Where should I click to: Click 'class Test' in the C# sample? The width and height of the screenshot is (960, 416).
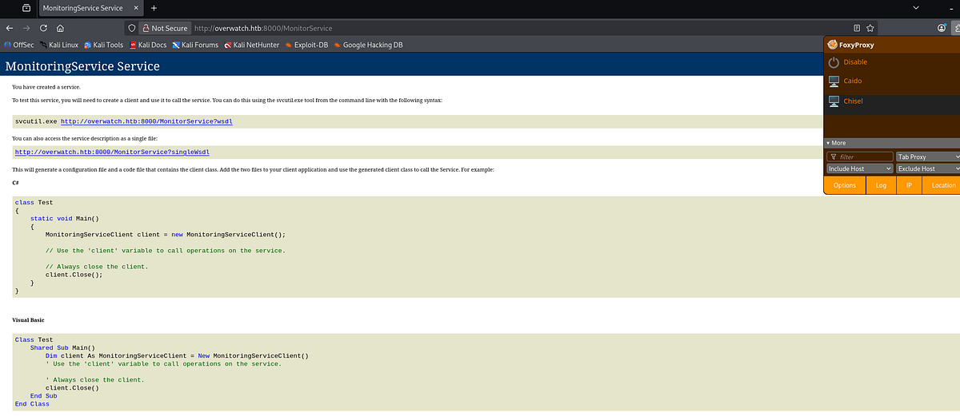click(x=34, y=203)
